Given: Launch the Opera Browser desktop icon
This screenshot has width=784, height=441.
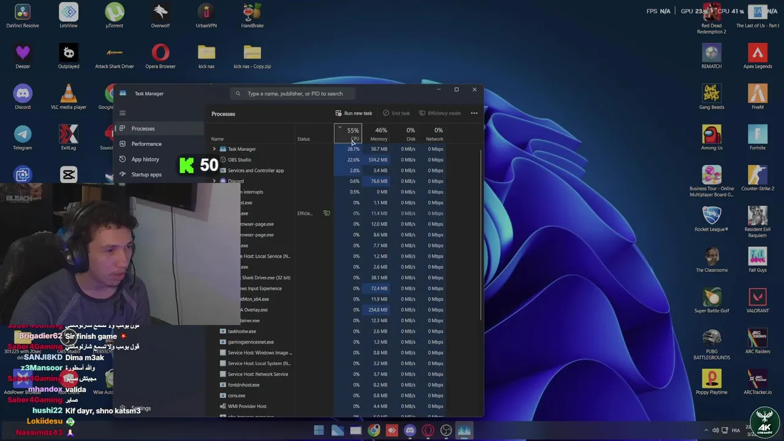Looking at the screenshot, I should coord(160,56).
